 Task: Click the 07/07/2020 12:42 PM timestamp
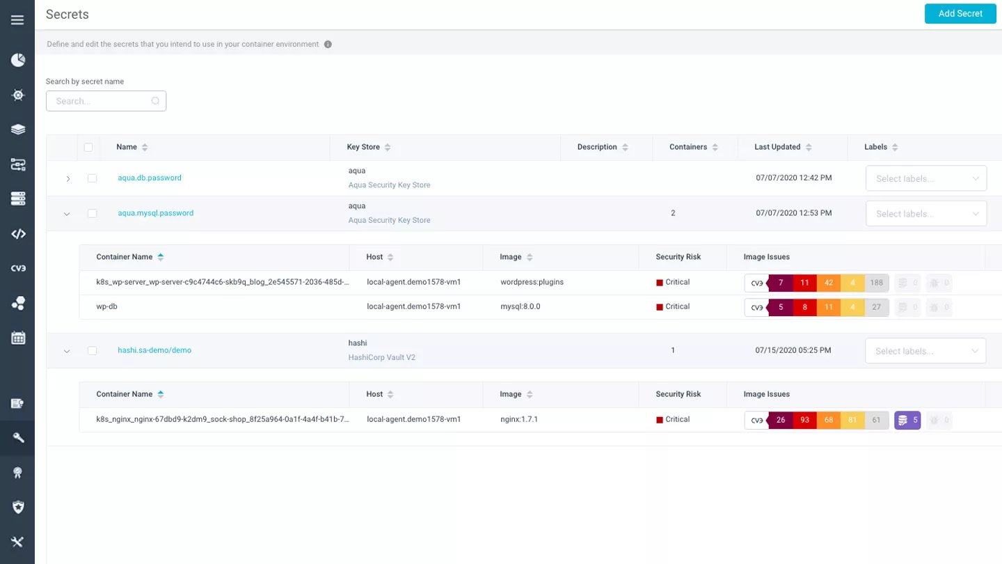point(794,178)
